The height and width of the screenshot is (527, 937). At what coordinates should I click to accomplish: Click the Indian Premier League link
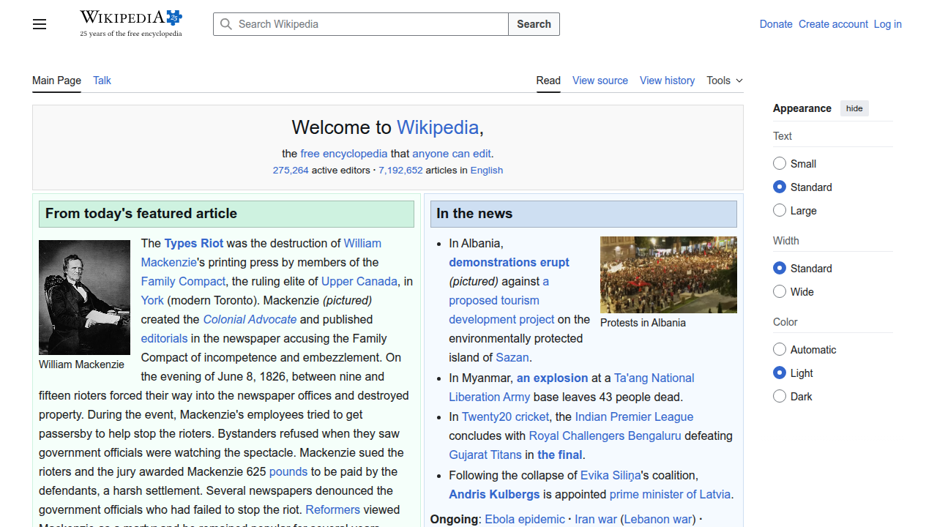[634, 416]
